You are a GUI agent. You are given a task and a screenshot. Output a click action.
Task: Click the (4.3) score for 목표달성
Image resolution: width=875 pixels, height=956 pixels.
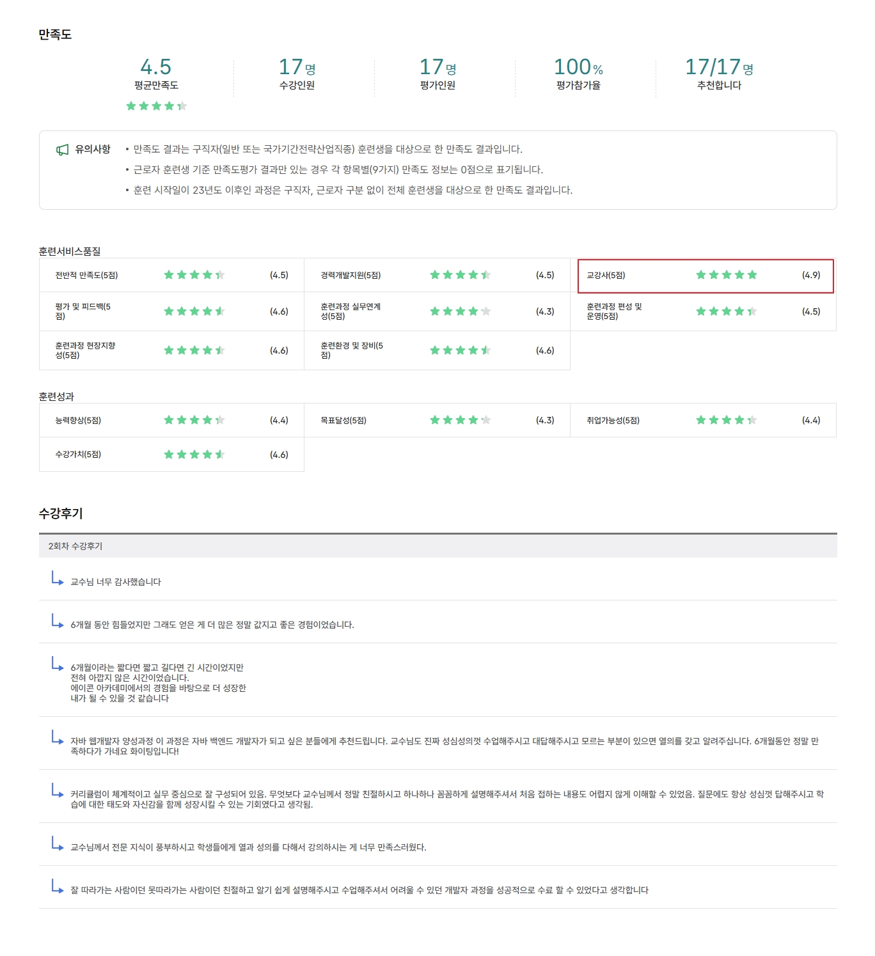[x=545, y=420]
